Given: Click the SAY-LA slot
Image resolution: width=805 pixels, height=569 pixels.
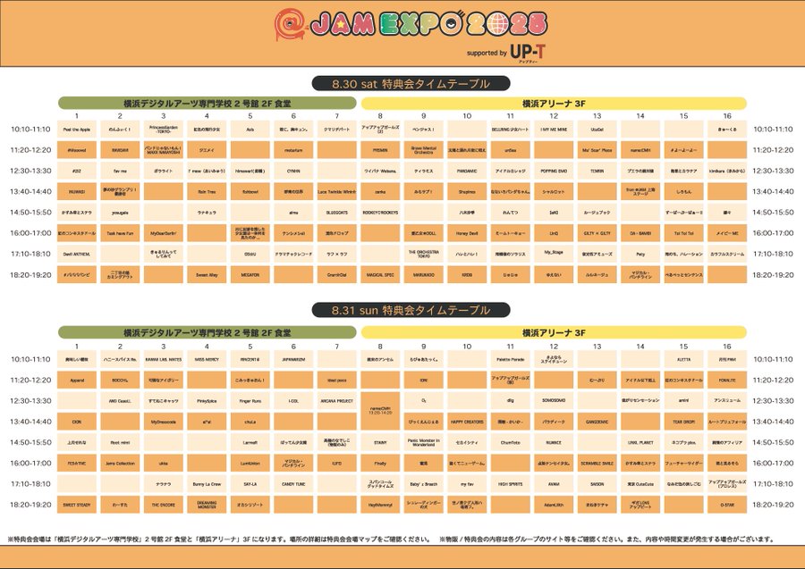Looking at the screenshot, I should (250, 484).
